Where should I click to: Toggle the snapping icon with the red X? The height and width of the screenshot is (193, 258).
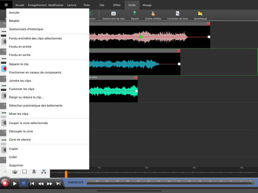(x=43, y=172)
